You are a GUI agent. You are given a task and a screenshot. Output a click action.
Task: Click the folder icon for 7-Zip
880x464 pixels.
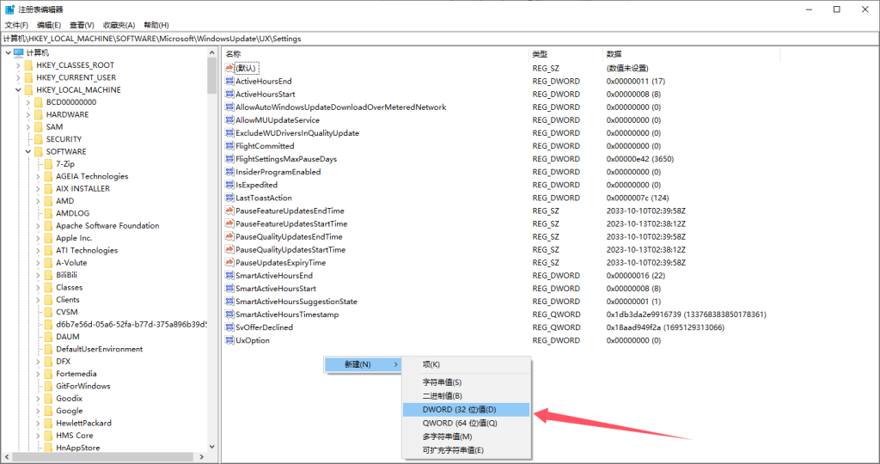point(49,164)
